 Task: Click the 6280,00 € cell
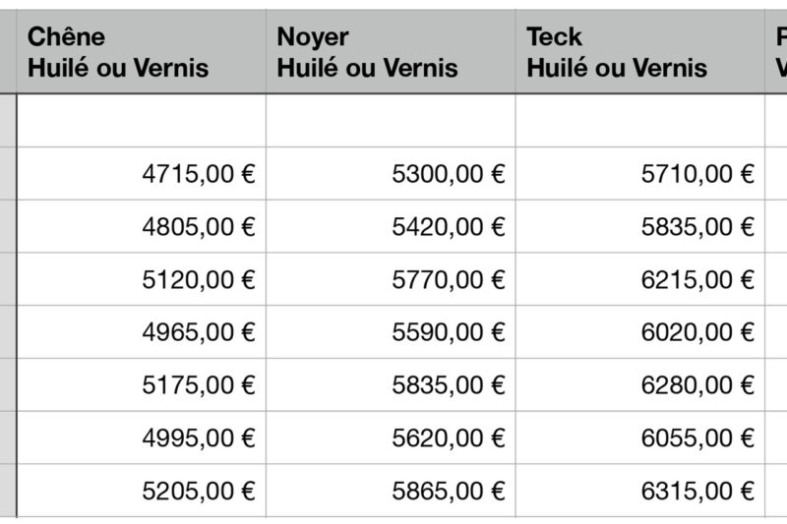click(640, 385)
